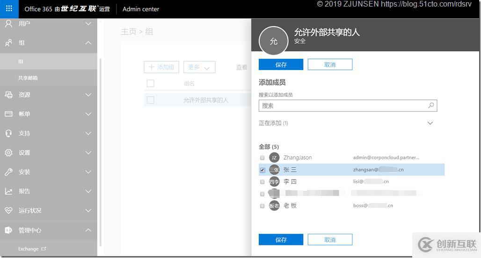
Task: Expand the 设置 section chevron
Action: click(x=88, y=153)
